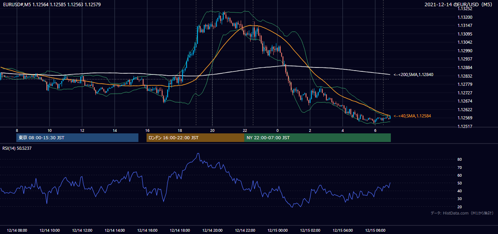Click price axis value 1.12937

(466, 59)
